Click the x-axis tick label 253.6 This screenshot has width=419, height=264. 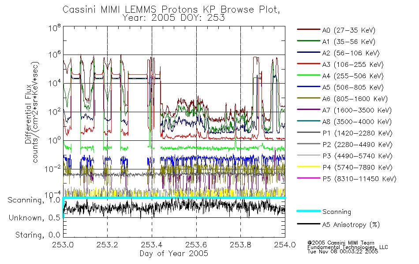[x=196, y=245]
